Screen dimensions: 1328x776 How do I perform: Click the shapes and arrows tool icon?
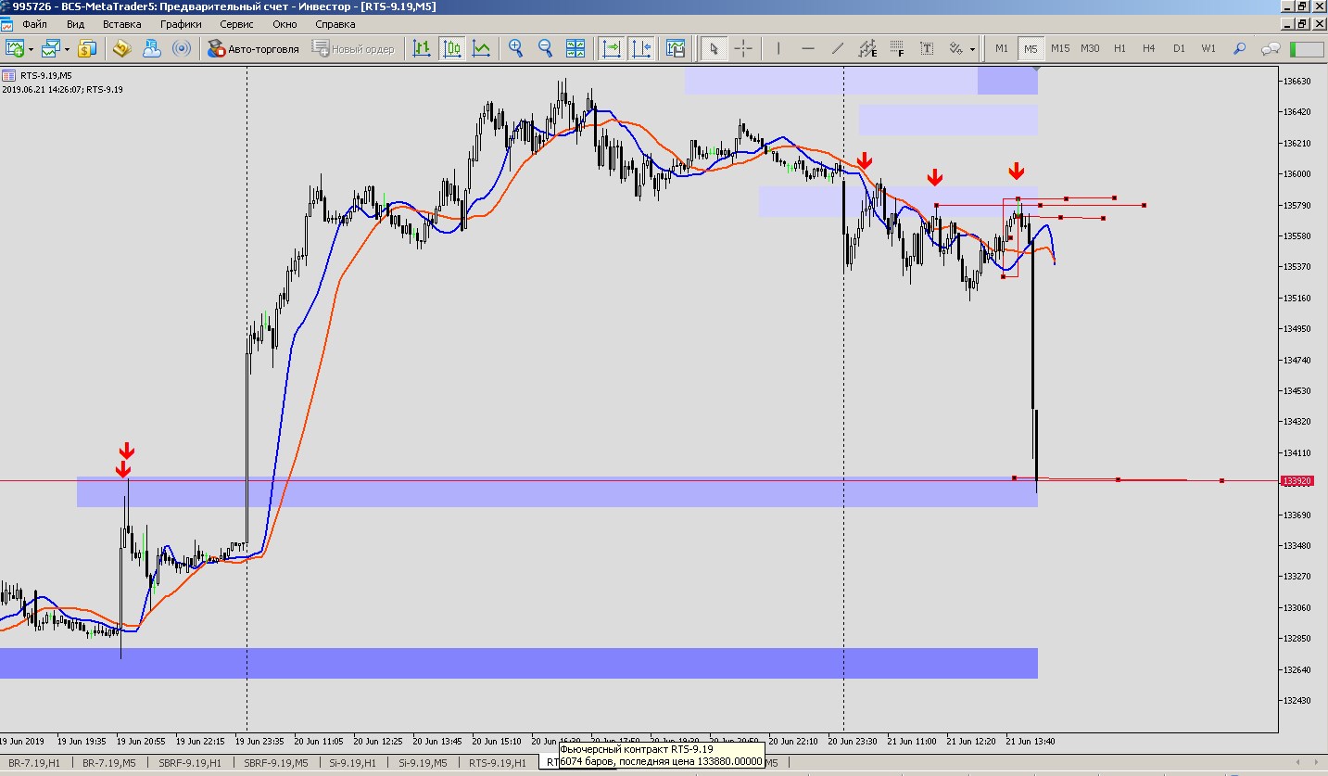pyautogui.click(x=955, y=48)
